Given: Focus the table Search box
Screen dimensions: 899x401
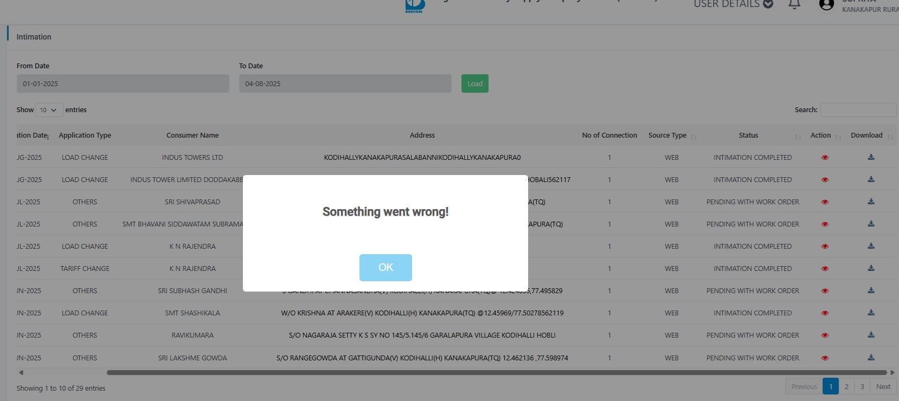Looking at the screenshot, I should click(858, 110).
